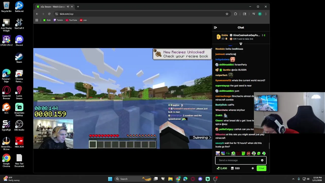Screen dimensions: 325x183
Task: Open the YouTube bookmark
Action: pyautogui.click(x=71, y=20)
